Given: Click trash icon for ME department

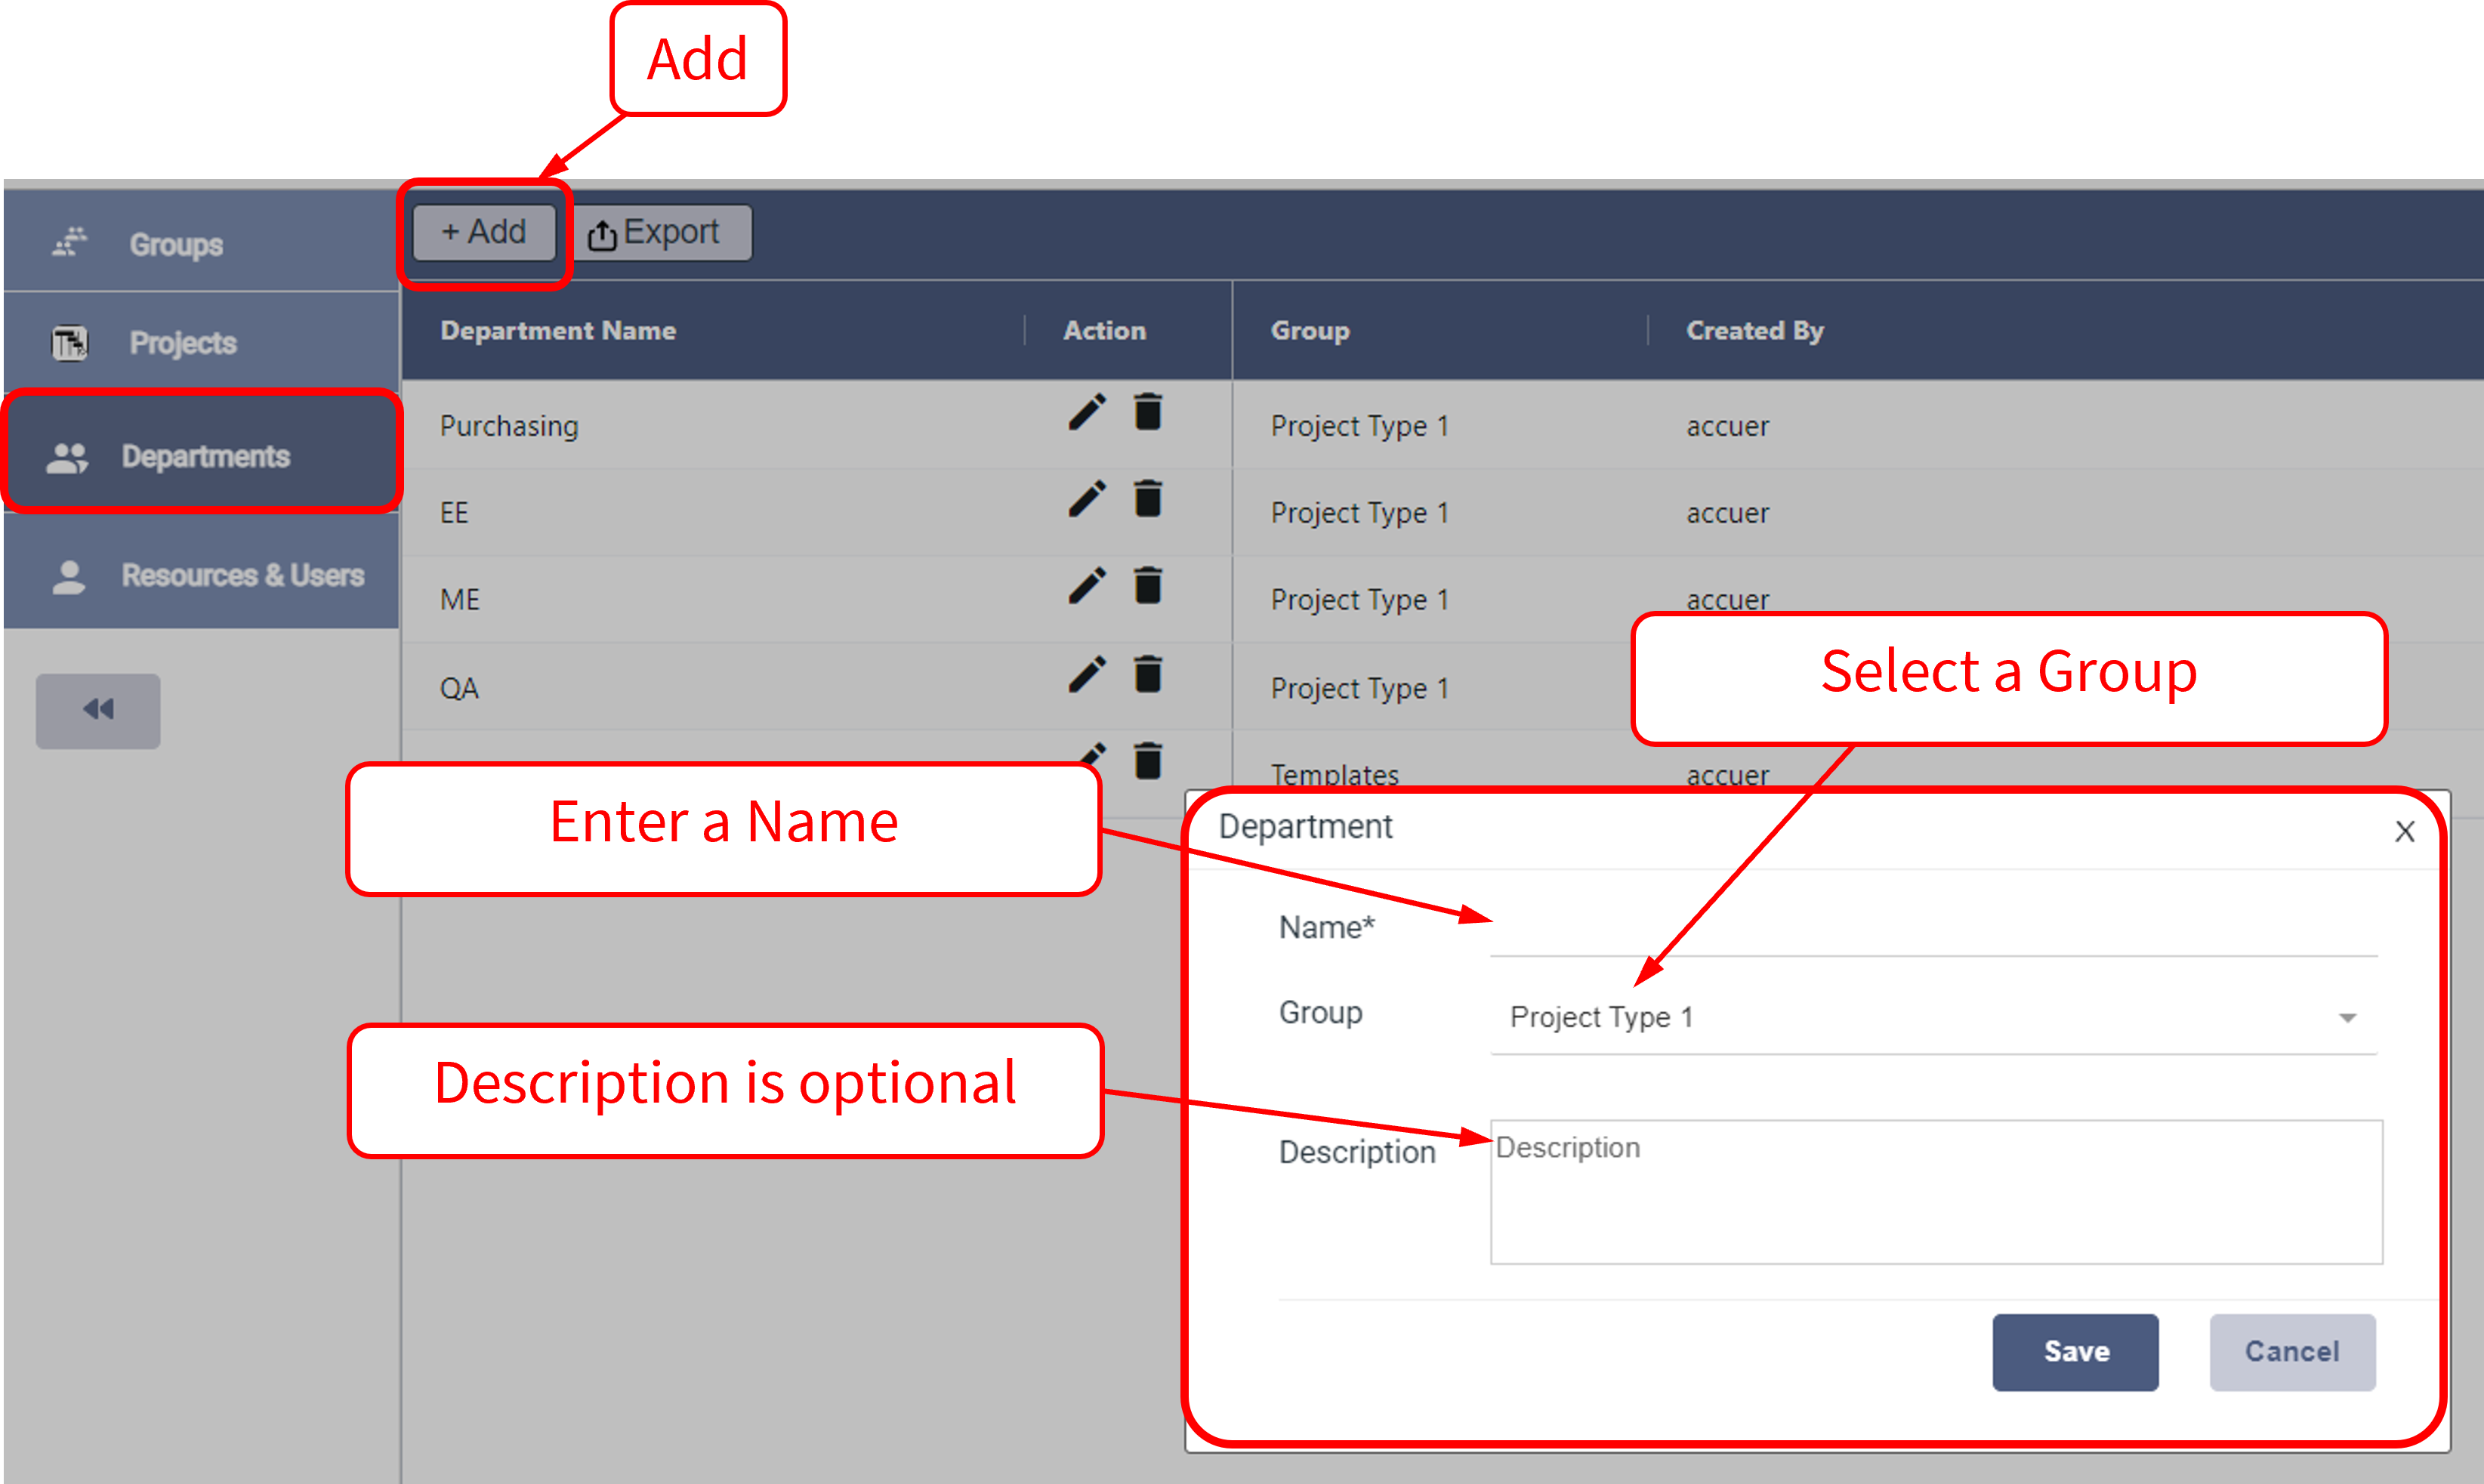Looking at the screenshot, I should tap(1148, 586).
